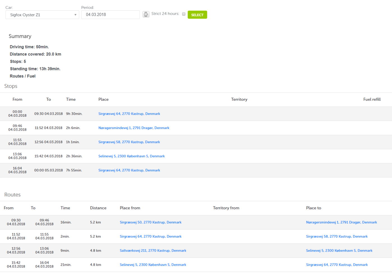Viewport: 392px width, 278px height.
Task: Open Saltværksvej 211 route origin link
Action: (153, 251)
